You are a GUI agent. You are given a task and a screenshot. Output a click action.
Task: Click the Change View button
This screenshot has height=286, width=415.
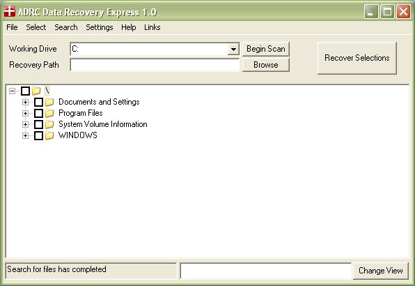[x=381, y=271]
